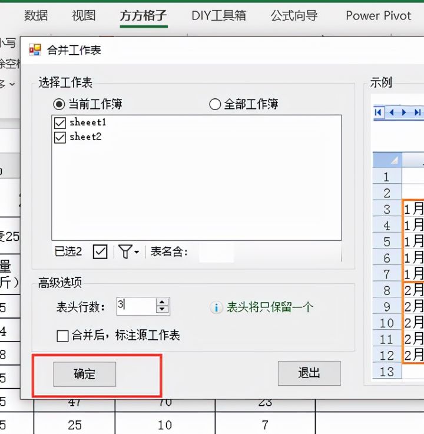The image size is (424, 434).
Task: Click cell containing 7 in the spreadsheet
Action: [x=265, y=425]
